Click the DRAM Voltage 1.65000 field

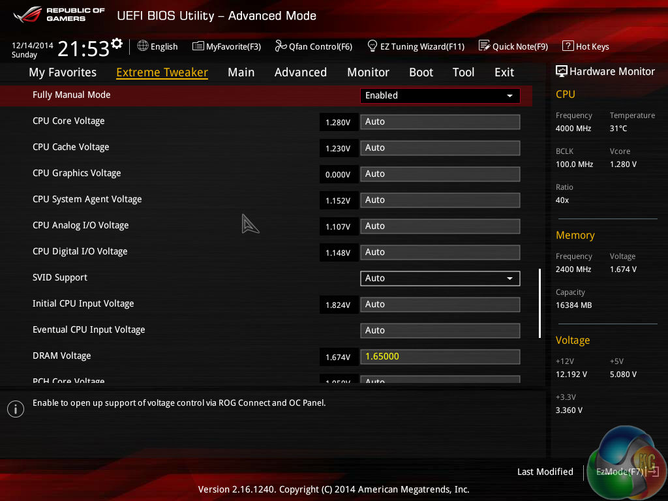coord(440,357)
